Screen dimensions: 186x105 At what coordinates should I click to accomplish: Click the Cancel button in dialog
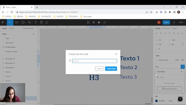(99, 69)
